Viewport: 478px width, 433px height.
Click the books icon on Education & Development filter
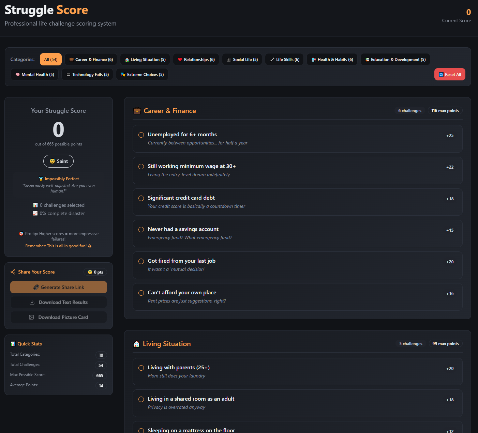pyautogui.click(x=368, y=59)
